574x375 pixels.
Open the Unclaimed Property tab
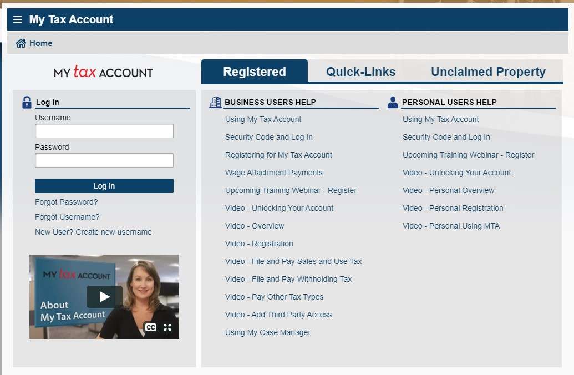click(x=488, y=72)
